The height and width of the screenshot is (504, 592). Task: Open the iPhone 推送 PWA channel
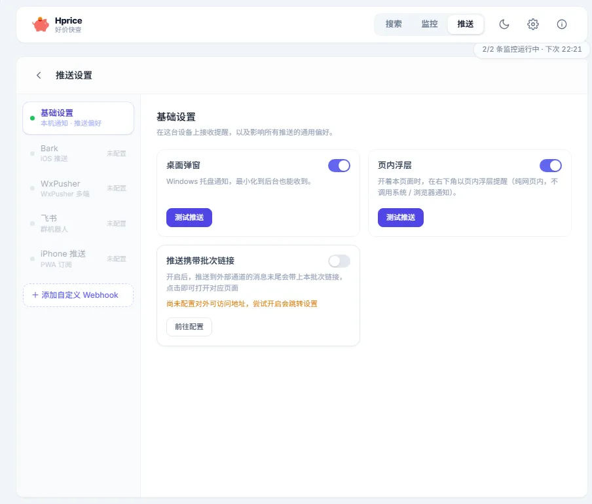(78, 259)
